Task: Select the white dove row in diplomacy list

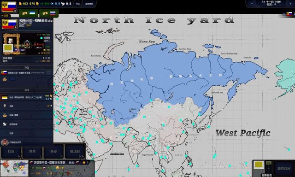Action: click(x=26, y=124)
